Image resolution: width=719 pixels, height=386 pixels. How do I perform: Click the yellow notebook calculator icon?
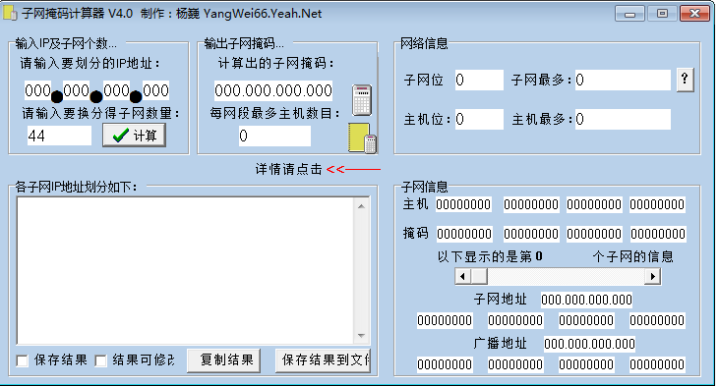(362, 138)
